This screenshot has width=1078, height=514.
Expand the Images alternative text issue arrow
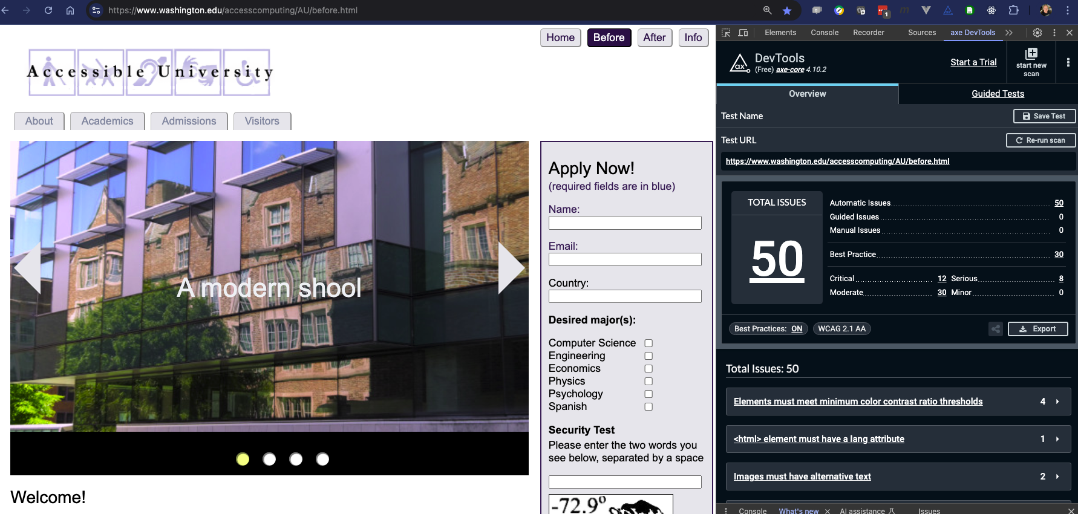(x=1057, y=477)
